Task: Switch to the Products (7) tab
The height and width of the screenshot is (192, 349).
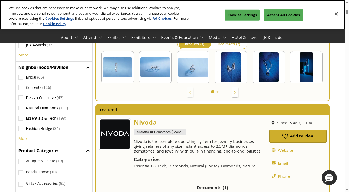Action: (195, 44)
